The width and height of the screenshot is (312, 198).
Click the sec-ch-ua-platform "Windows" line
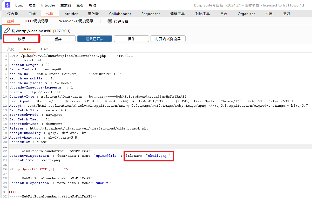(x=42, y=83)
